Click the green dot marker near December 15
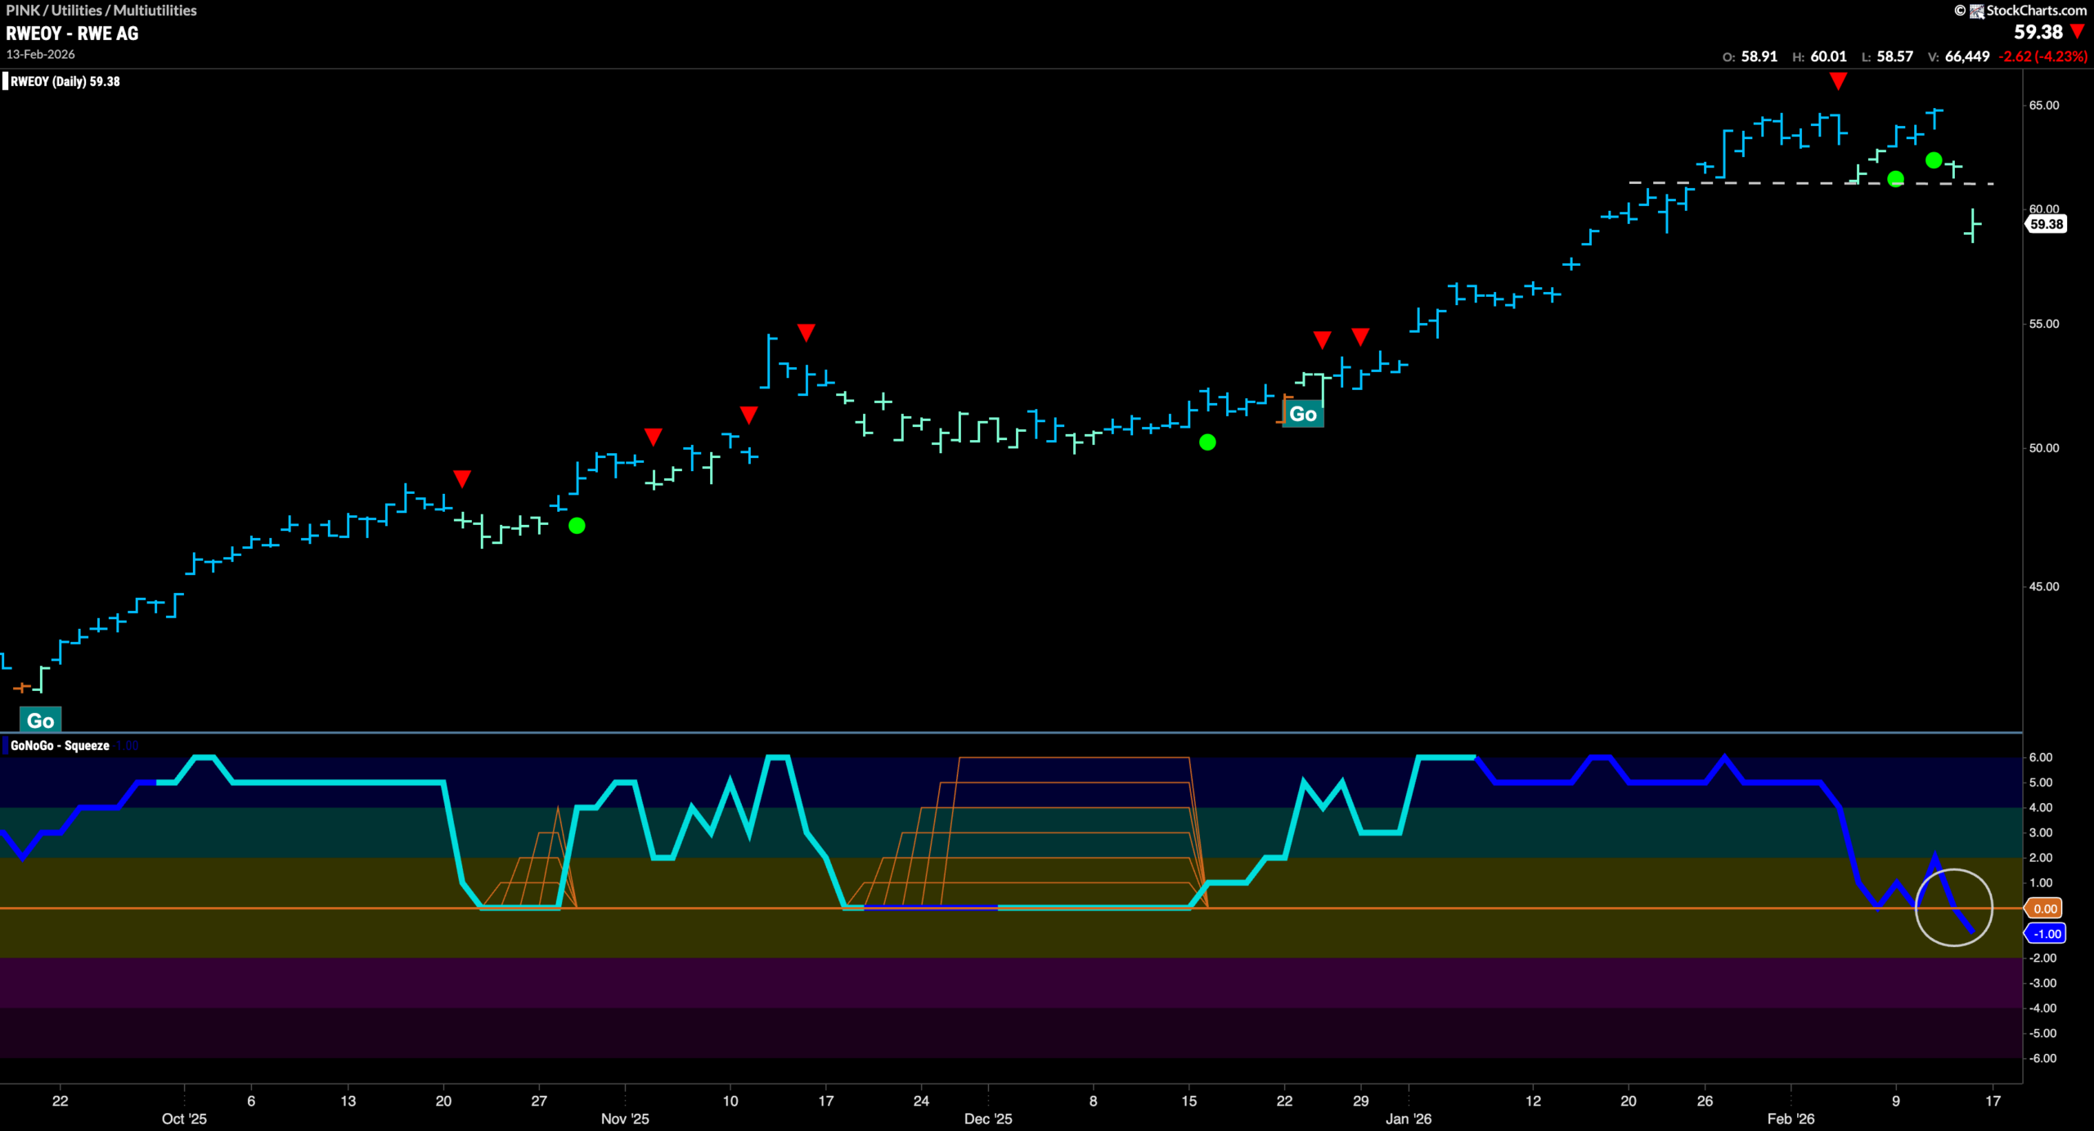Image resolution: width=2094 pixels, height=1131 pixels. click(x=1207, y=442)
